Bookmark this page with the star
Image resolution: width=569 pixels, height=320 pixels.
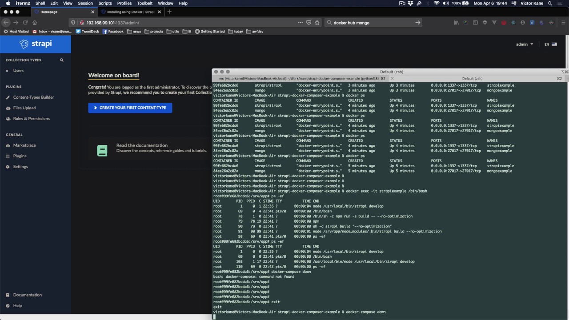tap(317, 23)
